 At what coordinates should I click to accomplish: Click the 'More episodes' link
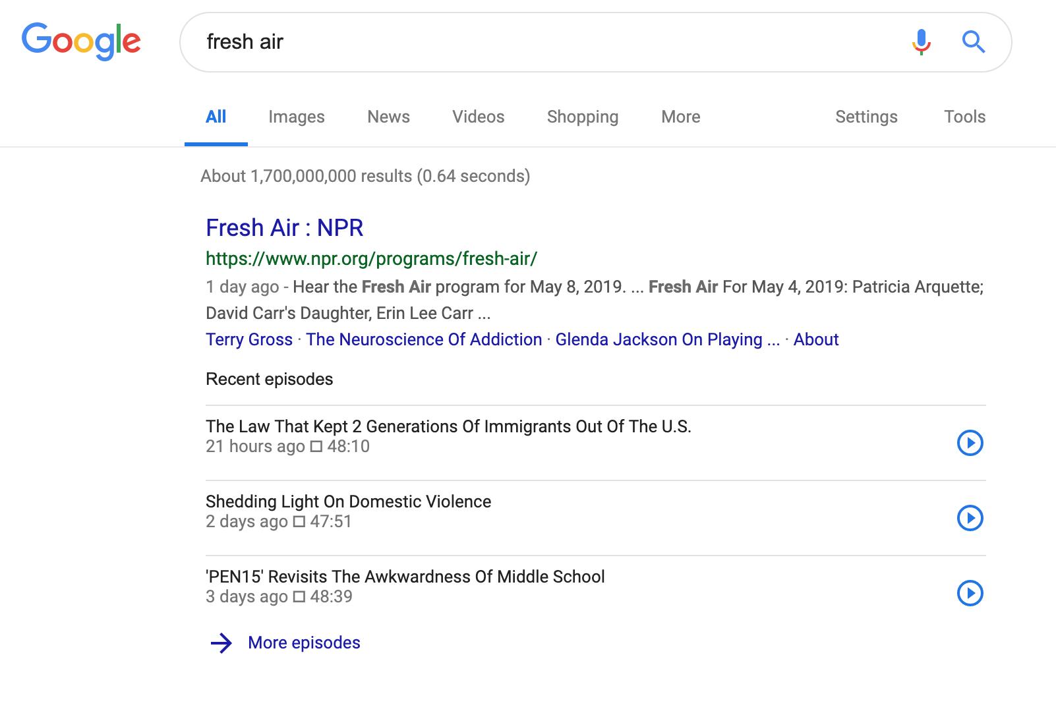[304, 643]
